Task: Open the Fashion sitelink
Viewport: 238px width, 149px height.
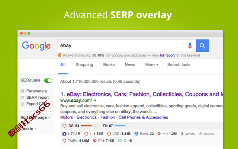Action: [107, 117]
